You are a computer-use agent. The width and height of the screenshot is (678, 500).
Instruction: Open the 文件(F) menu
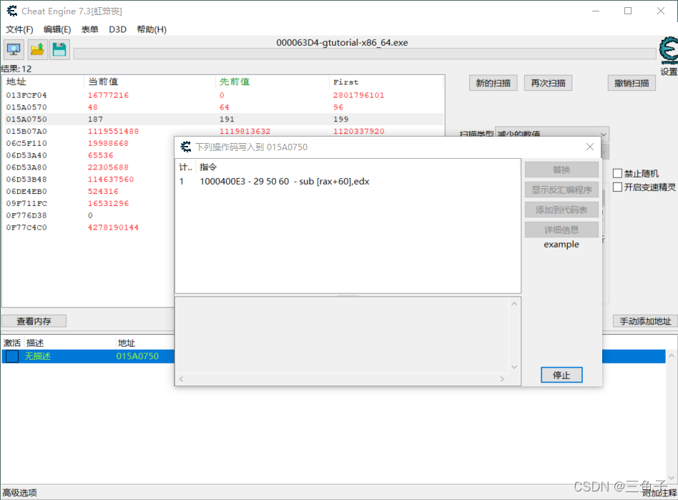(19, 29)
